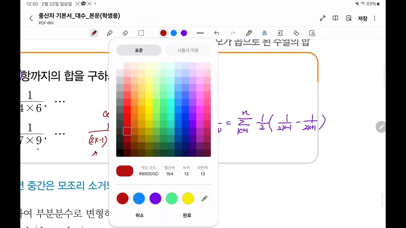Undo the last stroke
Viewport: 406px width, 228px height.
click(x=217, y=33)
